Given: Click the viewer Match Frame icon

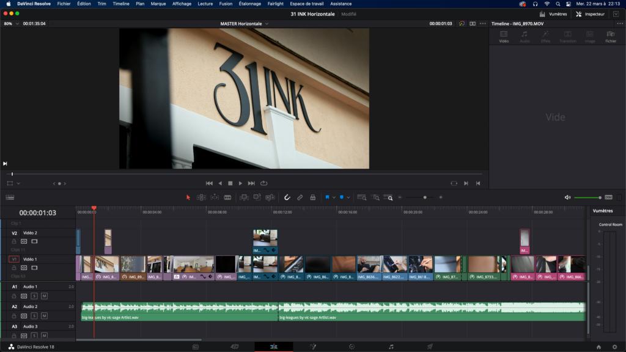Looking at the screenshot, I should click(454, 183).
